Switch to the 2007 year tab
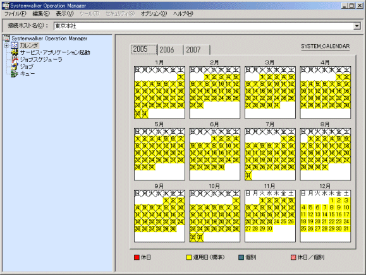 coord(197,50)
